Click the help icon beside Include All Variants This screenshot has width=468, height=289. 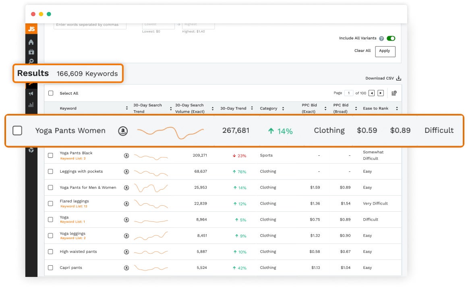coord(381,39)
